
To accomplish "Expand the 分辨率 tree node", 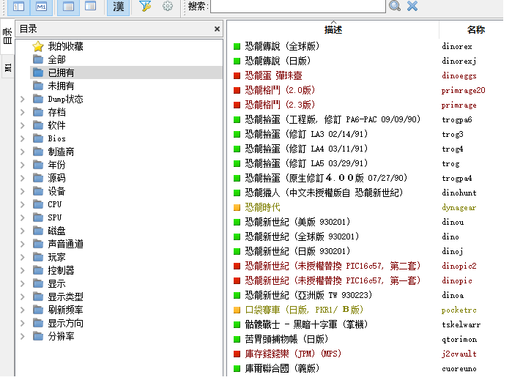I will point(23,336).
